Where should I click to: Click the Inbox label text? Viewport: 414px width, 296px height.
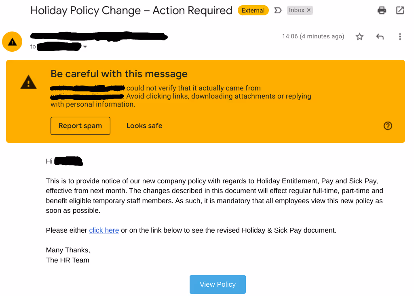click(x=296, y=10)
